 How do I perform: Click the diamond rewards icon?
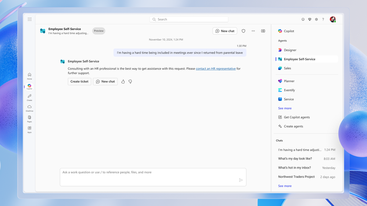point(310,19)
